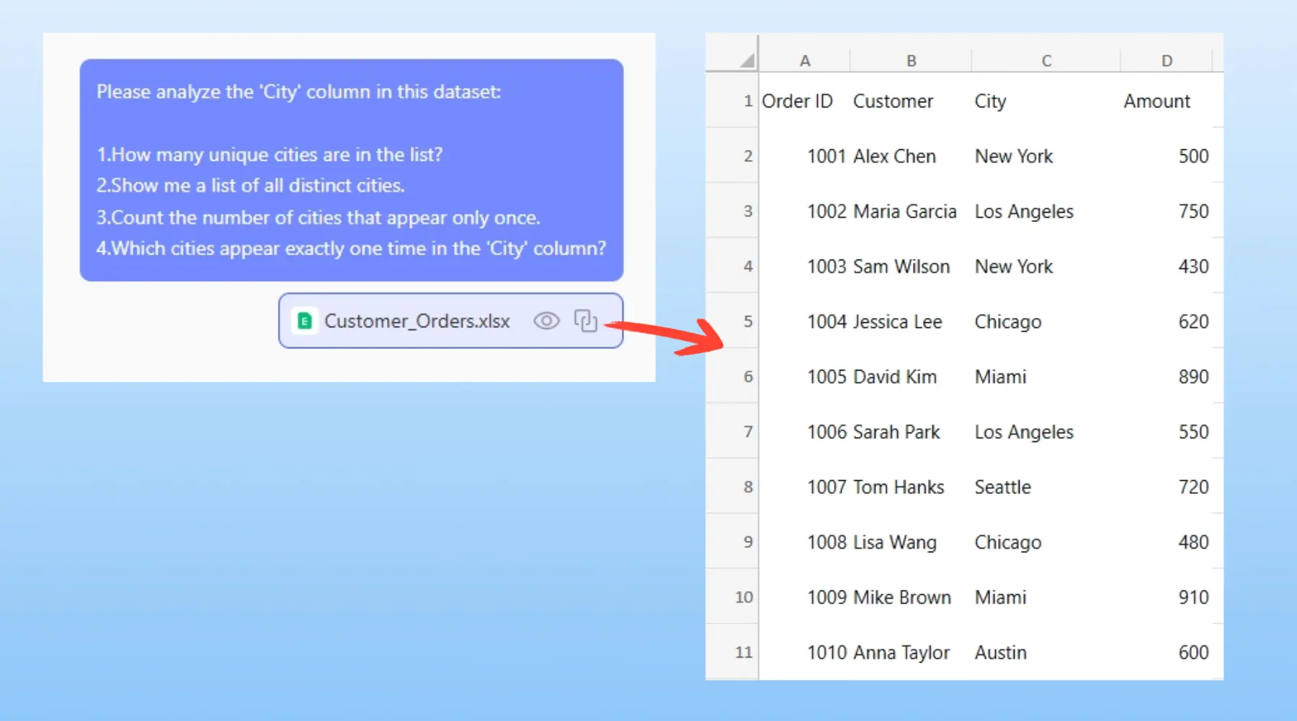Click the blue chat message bubble
The height and width of the screenshot is (721, 1297).
point(351,170)
